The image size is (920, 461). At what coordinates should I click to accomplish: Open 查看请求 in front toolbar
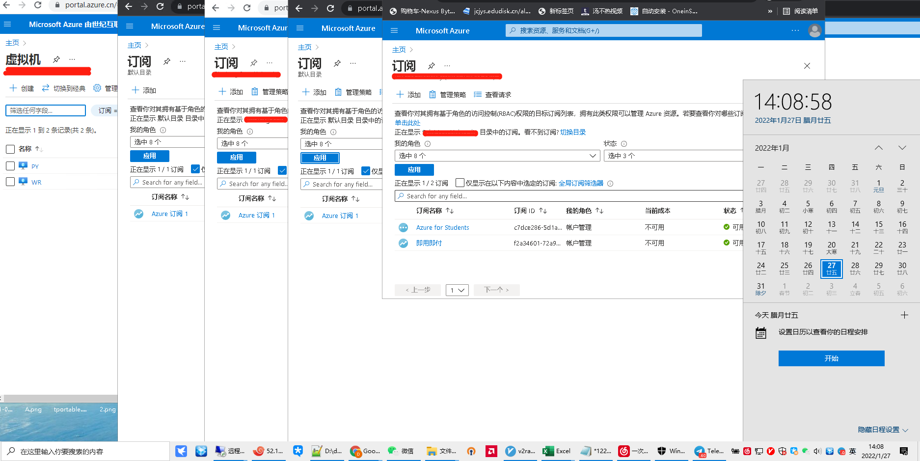492,95
